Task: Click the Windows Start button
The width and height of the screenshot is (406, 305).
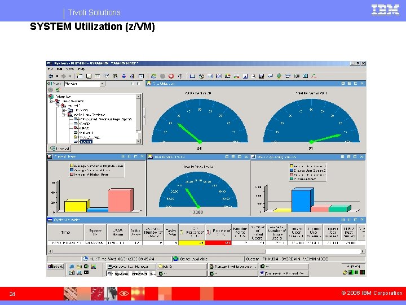Action: [x=55, y=267]
